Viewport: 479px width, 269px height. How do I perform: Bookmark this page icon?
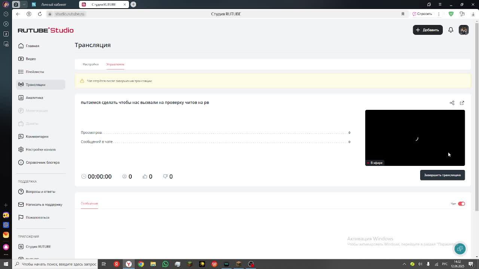click(403, 14)
